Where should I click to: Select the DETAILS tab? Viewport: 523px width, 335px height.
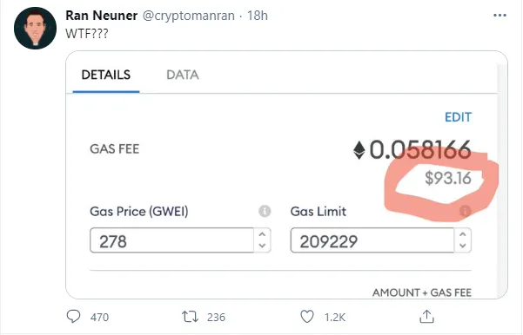(106, 75)
